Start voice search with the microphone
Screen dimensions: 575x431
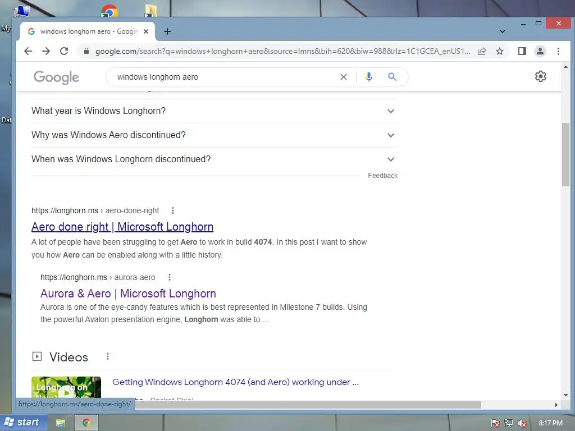pyautogui.click(x=369, y=77)
